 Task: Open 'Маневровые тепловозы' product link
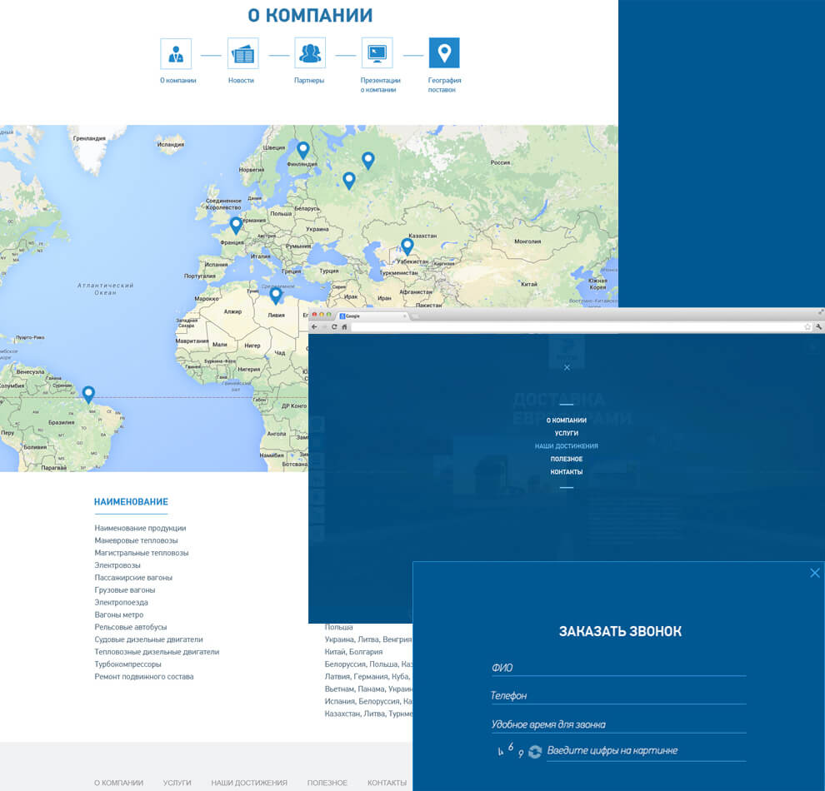(x=136, y=540)
